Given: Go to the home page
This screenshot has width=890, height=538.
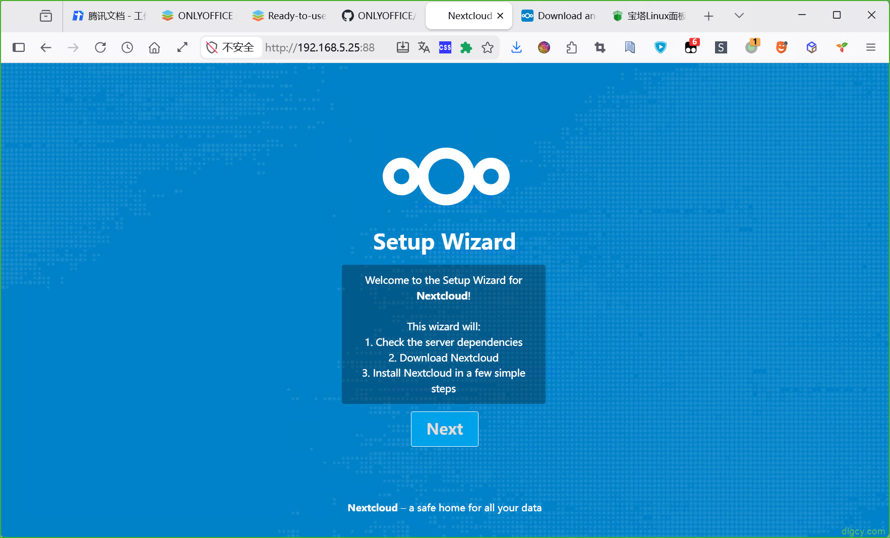Looking at the screenshot, I should click(154, 47).
